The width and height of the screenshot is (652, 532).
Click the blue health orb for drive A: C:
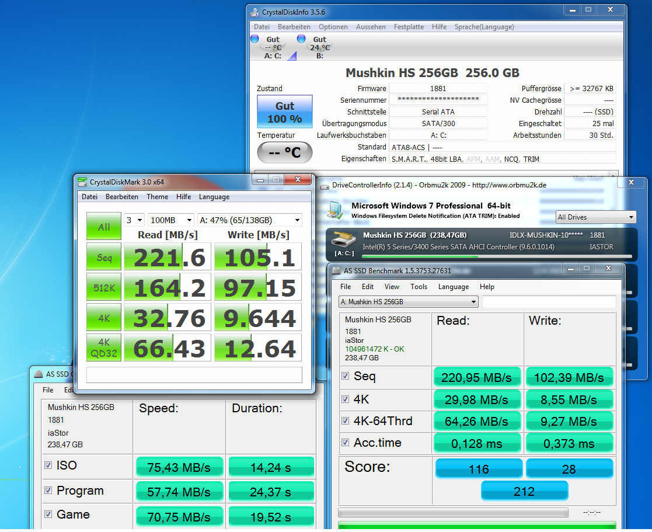point(254,39)
